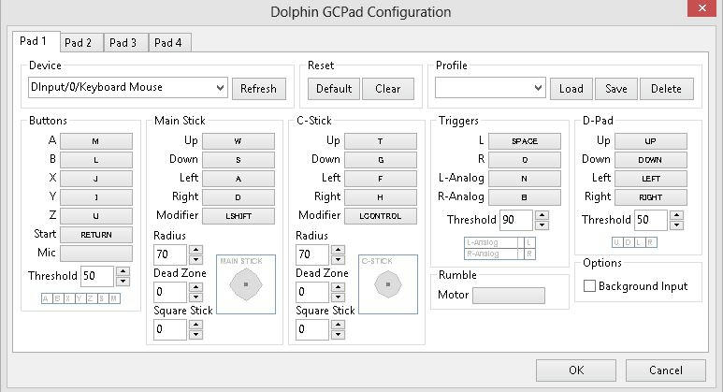723x392 pixels.
Task: Click the D-Pad Threshold input field
Action: (x=651, y=220)
